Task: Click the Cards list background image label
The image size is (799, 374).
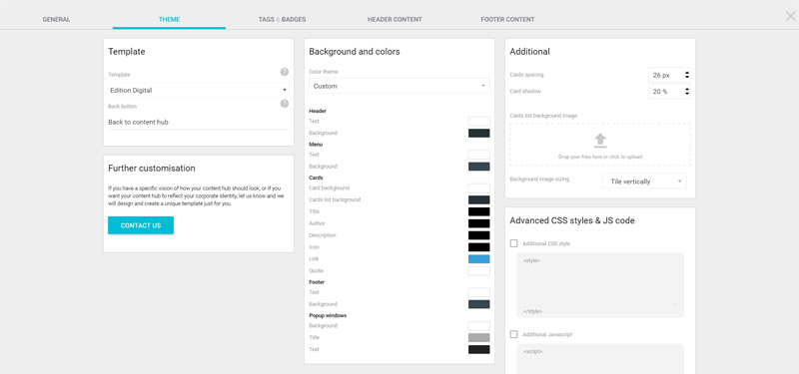Action: click(543, 116)
